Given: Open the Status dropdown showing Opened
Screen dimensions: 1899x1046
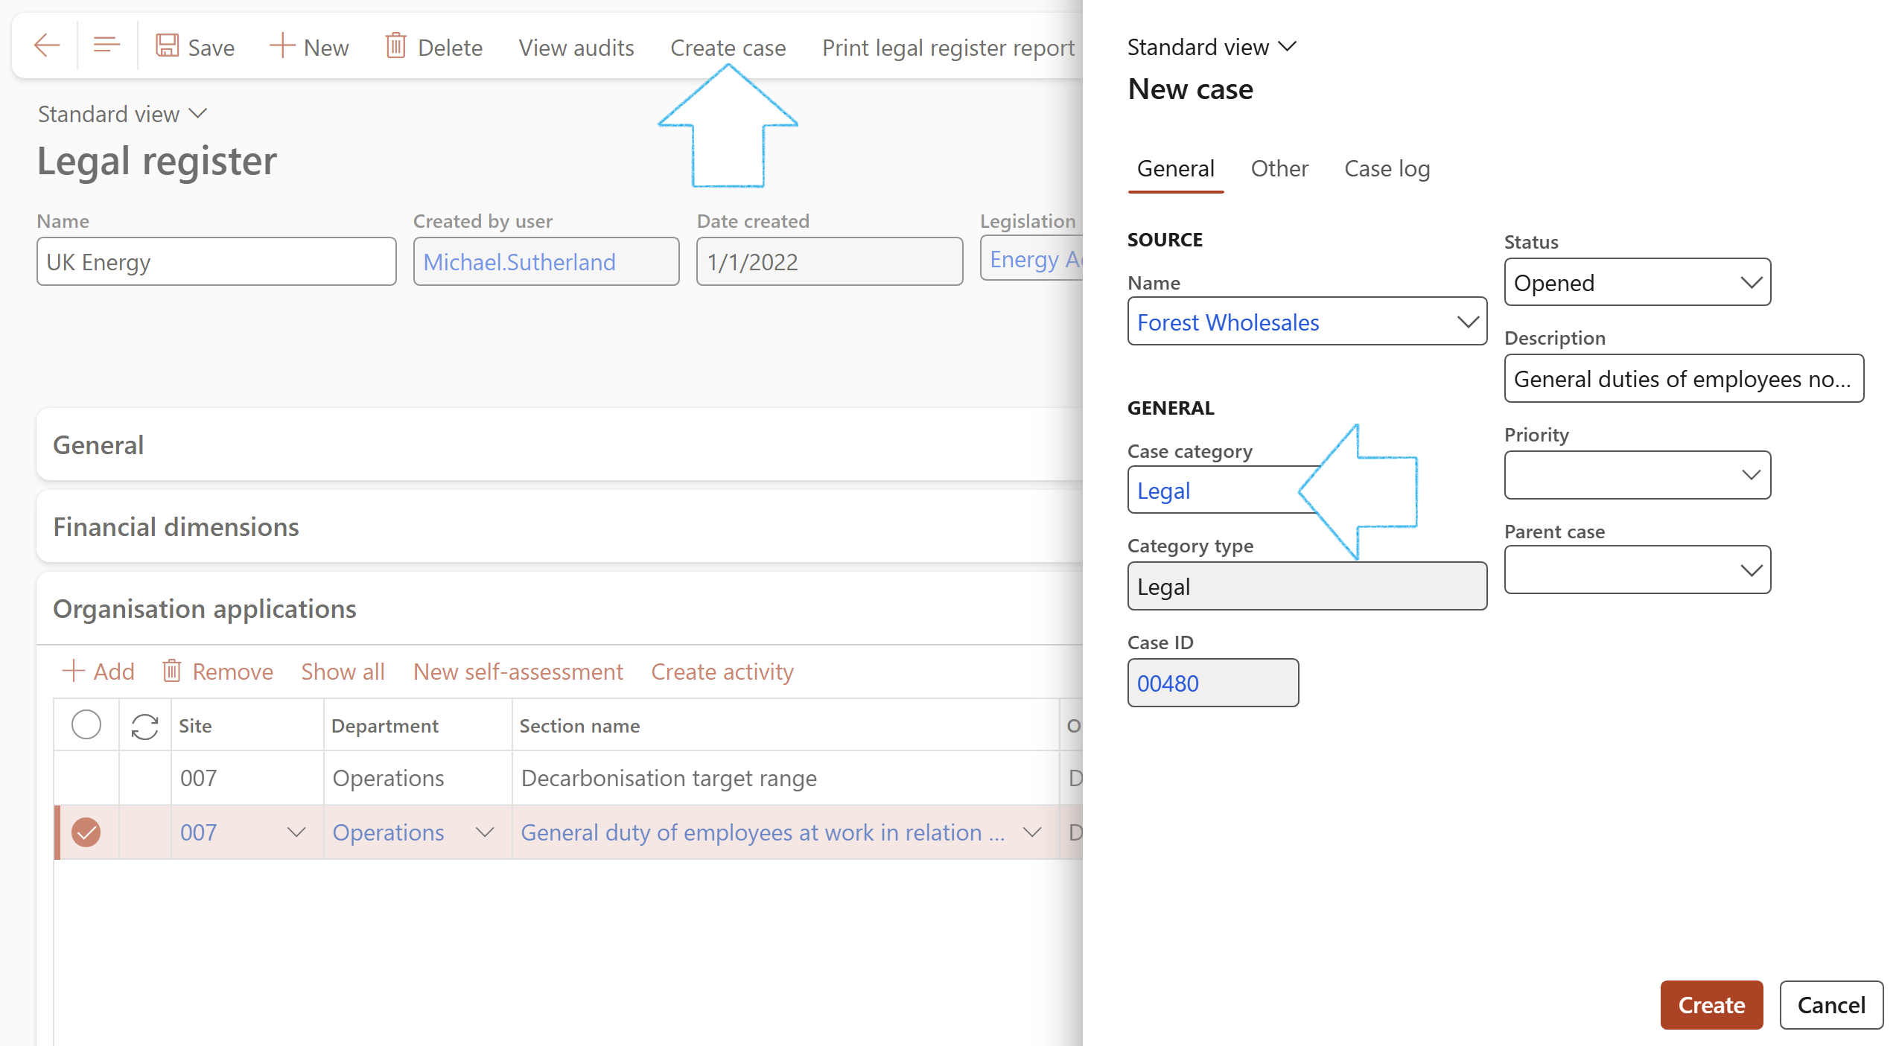Looking at the screenshot, I should [x=1637, y=283].
